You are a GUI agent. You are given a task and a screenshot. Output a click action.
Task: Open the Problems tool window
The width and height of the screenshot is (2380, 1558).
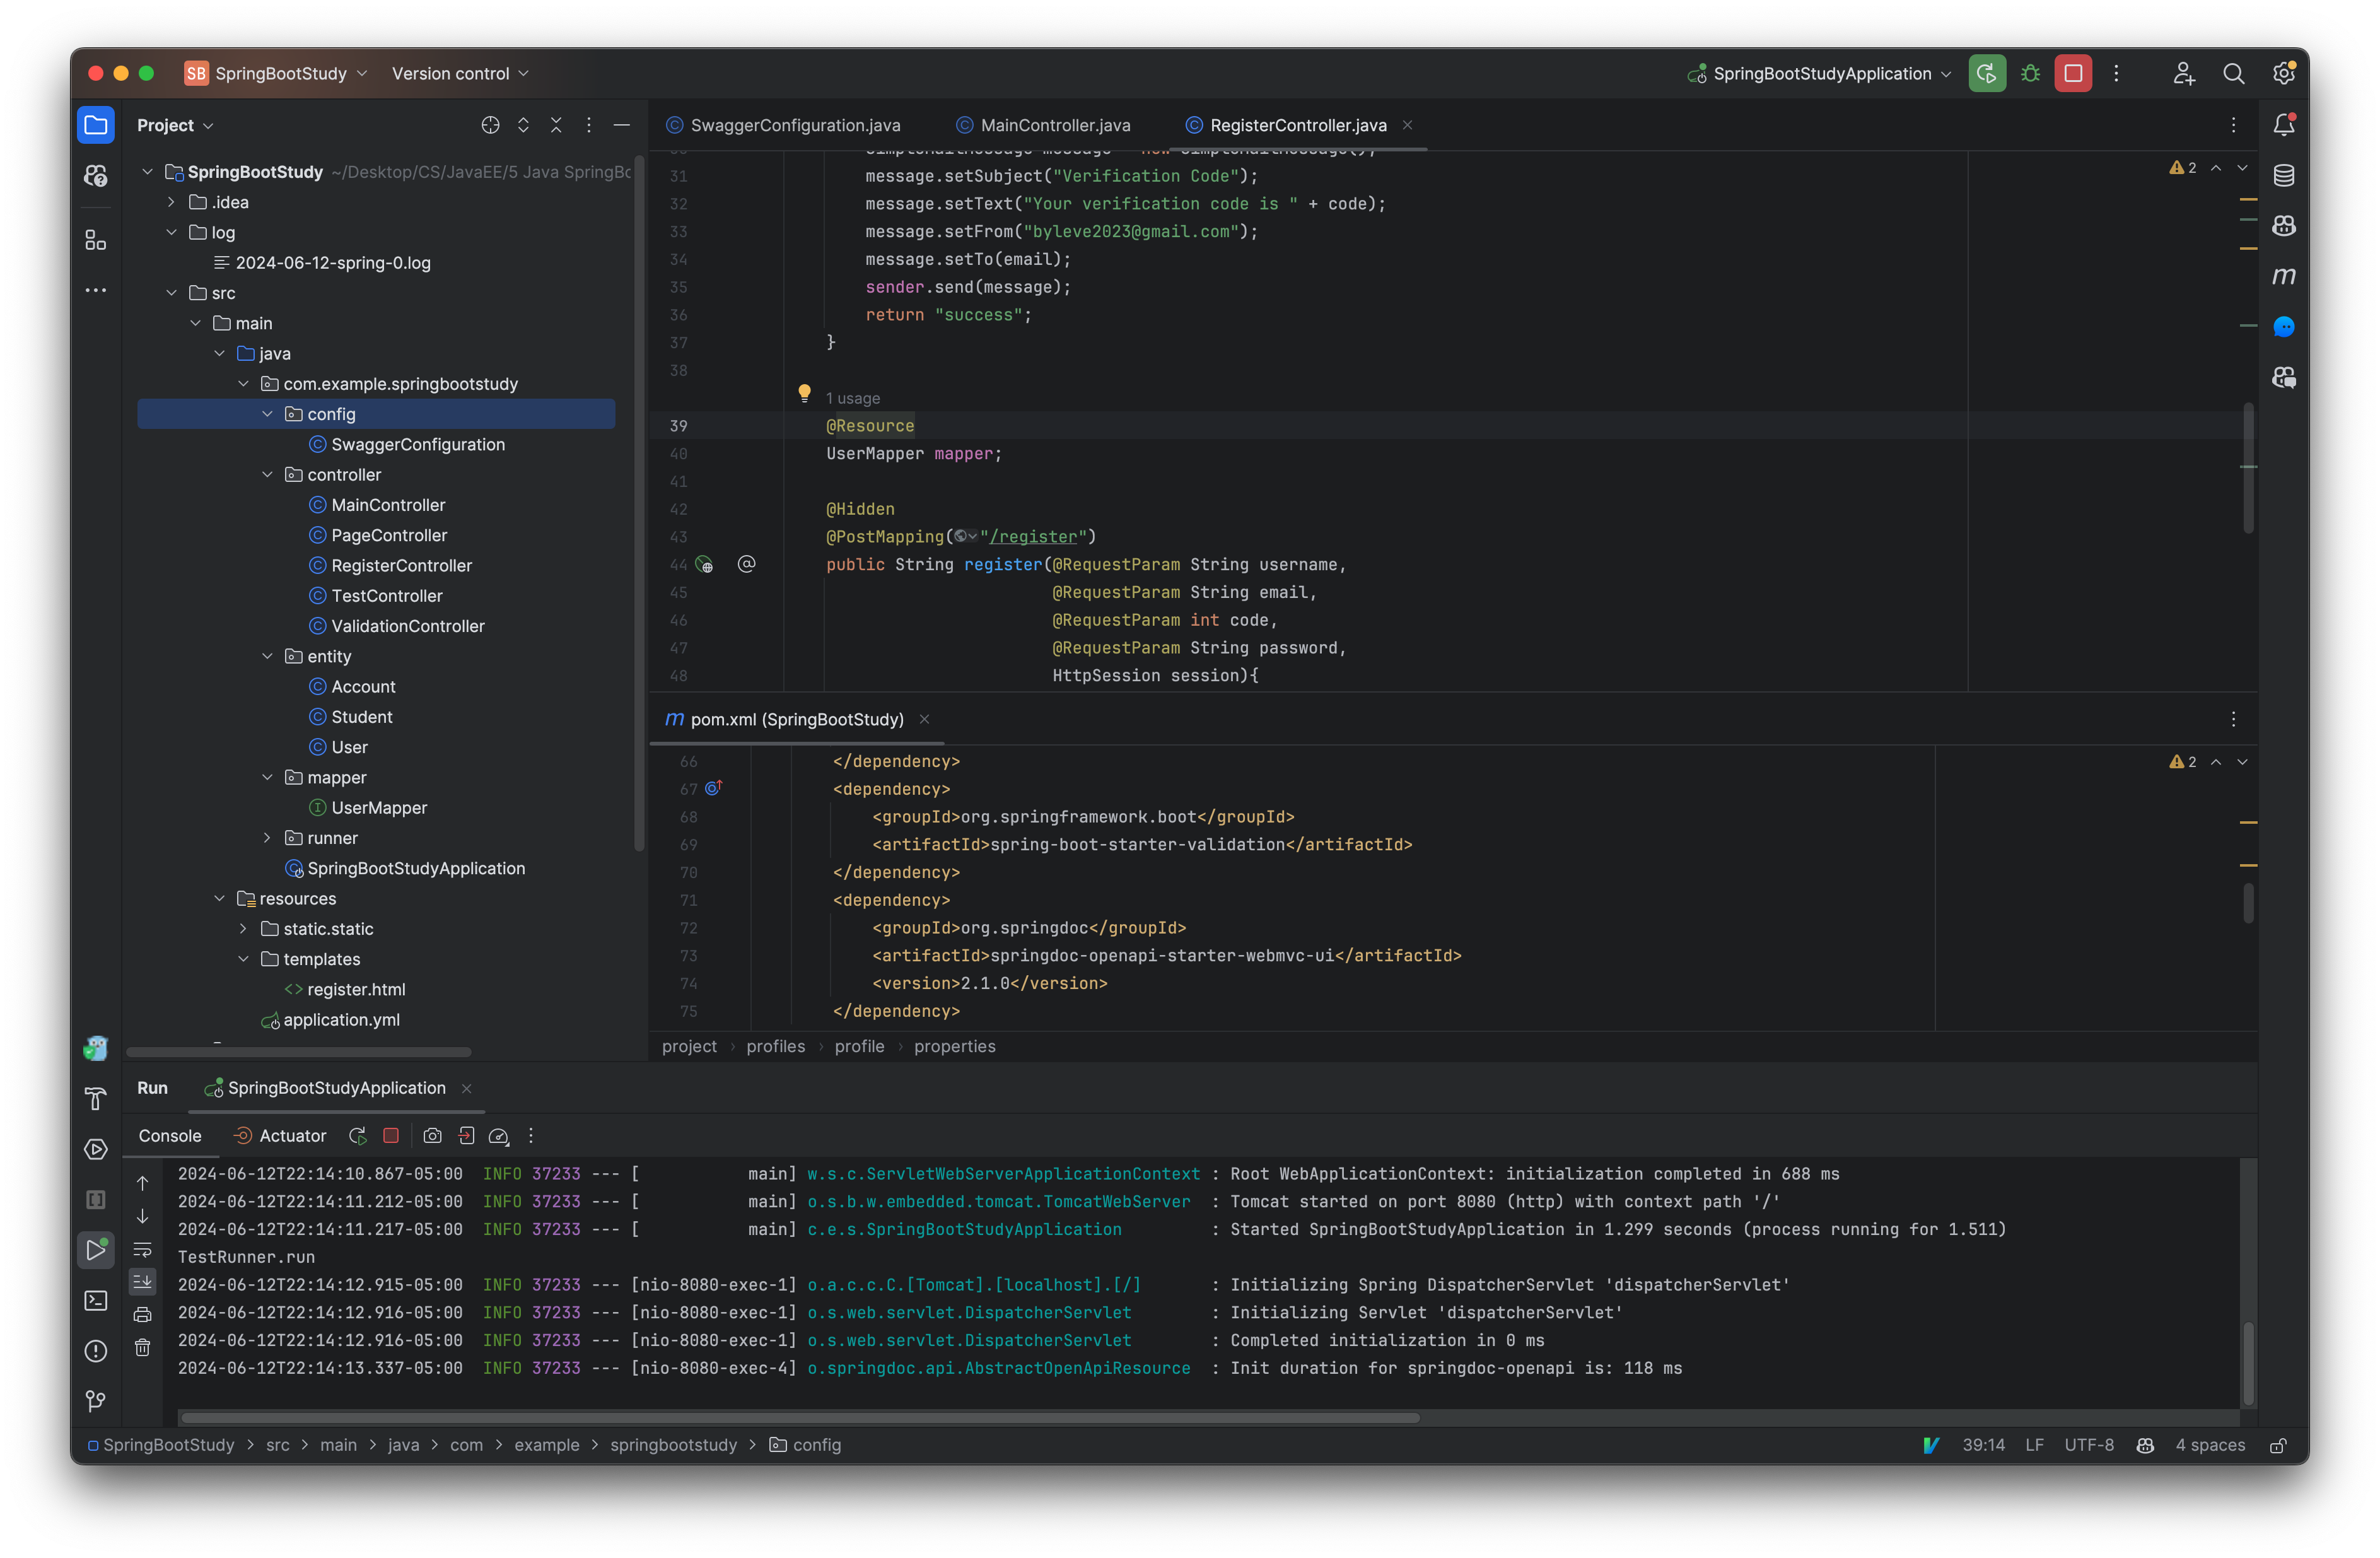pyautogui.click(x=96, y=1350)
